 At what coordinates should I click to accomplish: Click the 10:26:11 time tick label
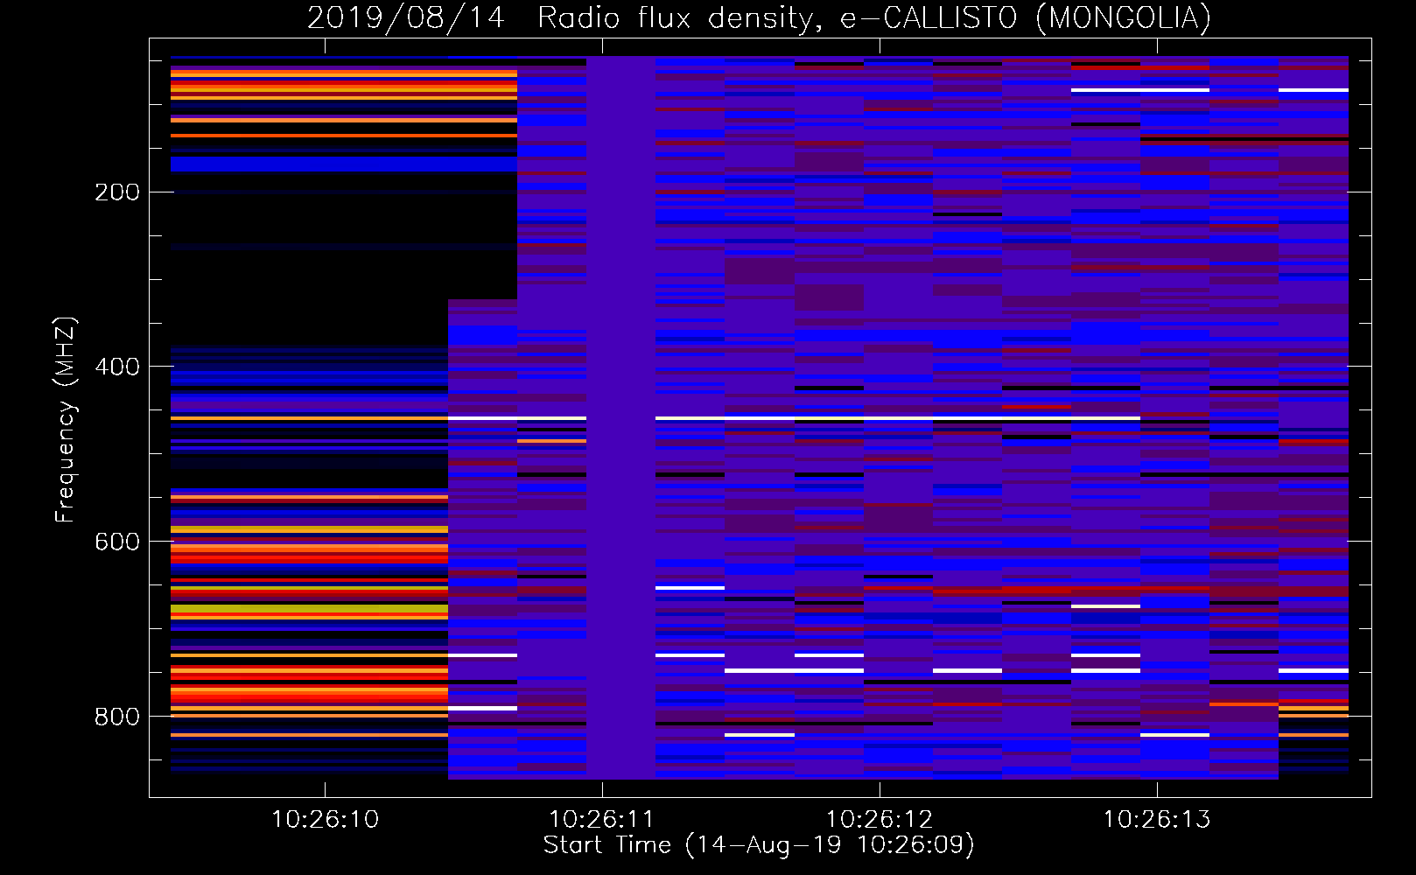point(601,820)
